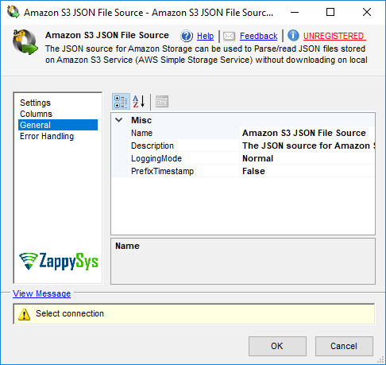Select the LoggingMode property label
Screen dimensions: 386x365
[x=156, y=158]
